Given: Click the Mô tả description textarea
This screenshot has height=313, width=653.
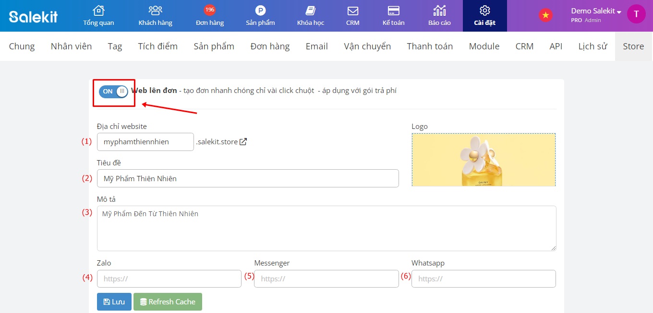Looking at the screenshot, I should click(326, 228).
